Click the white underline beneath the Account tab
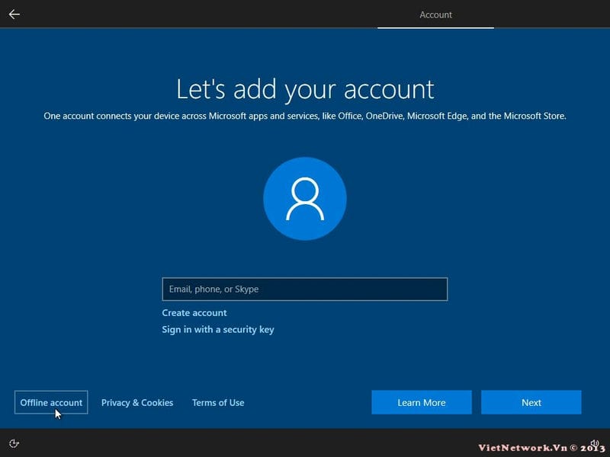Viewport: 610px width, 457px height. pos(435,28)
